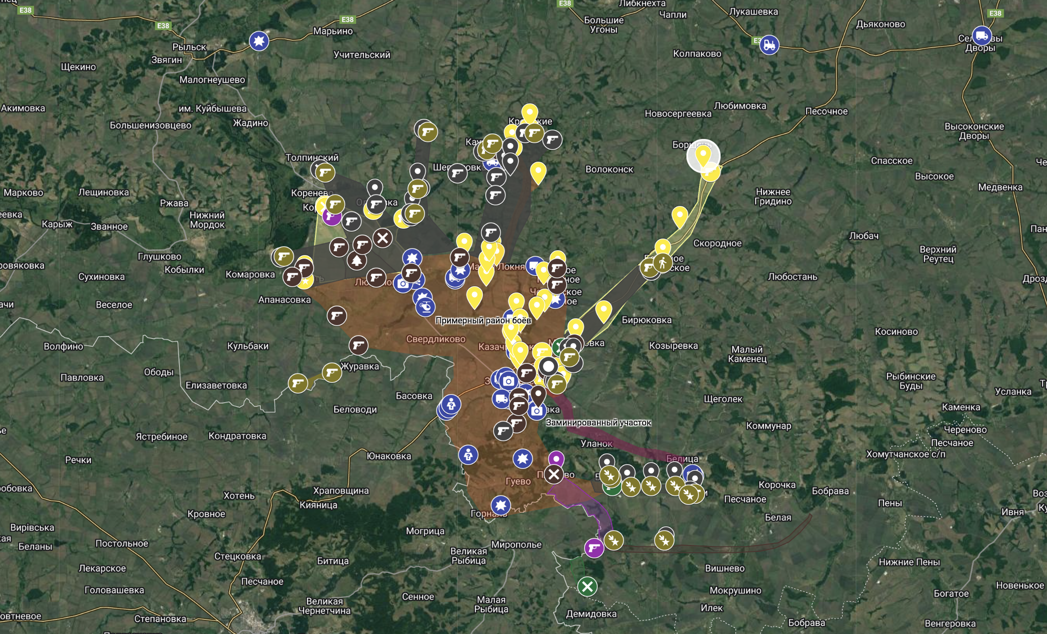
Task: Click the camera marker in the Заминированный участок area
Action: pyautogui.click(x=536, y=411)
